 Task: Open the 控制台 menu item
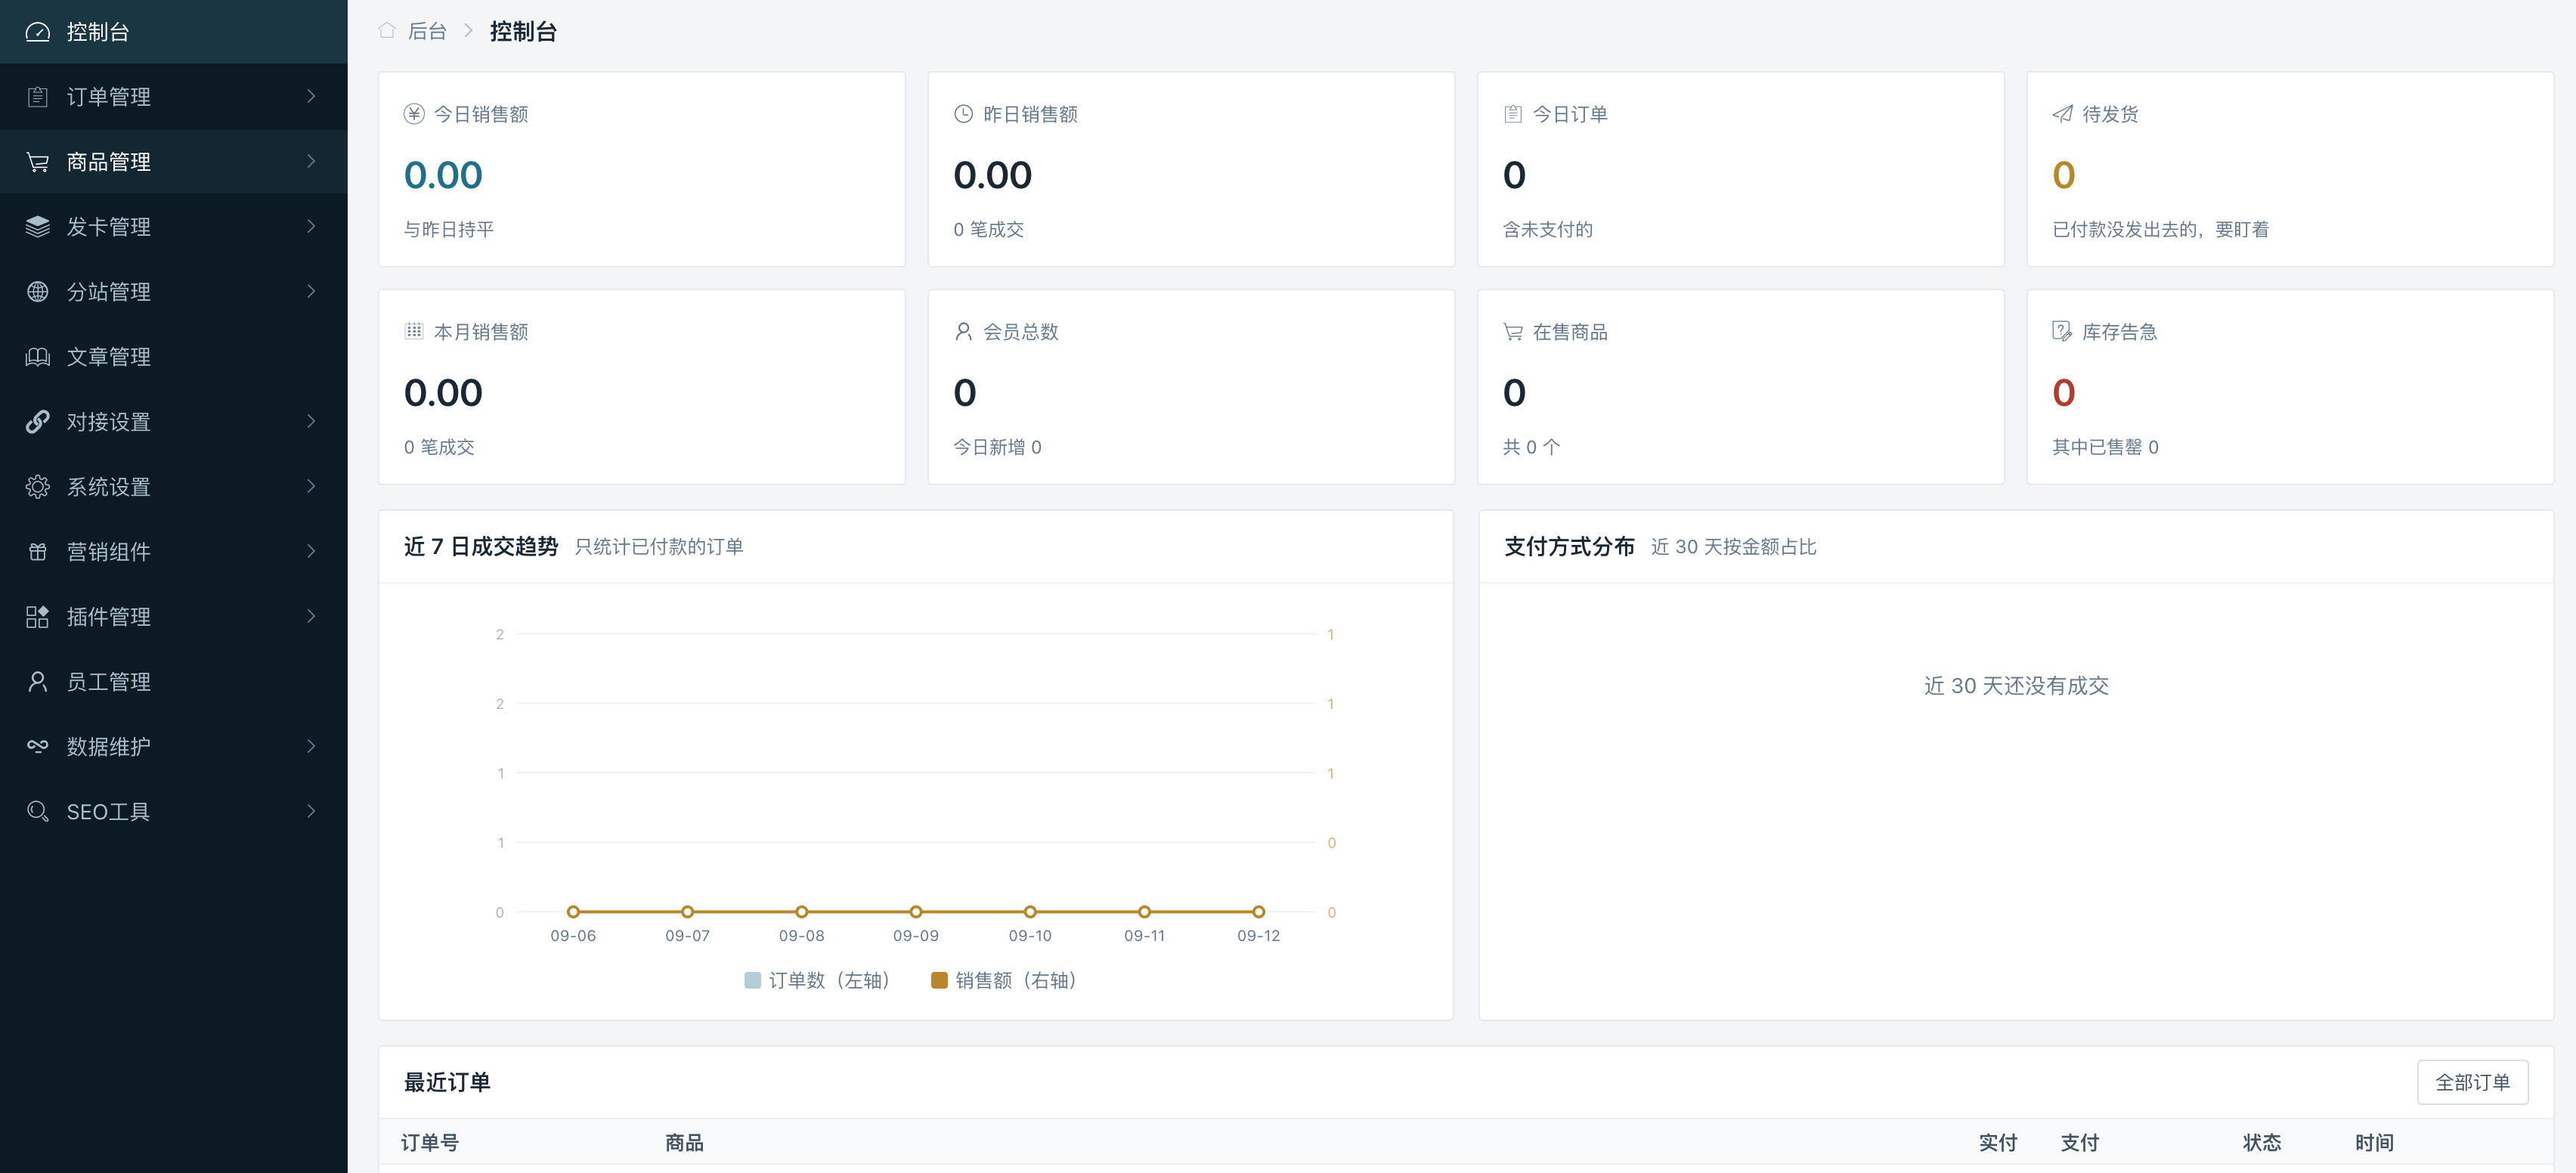pos(174,32)
